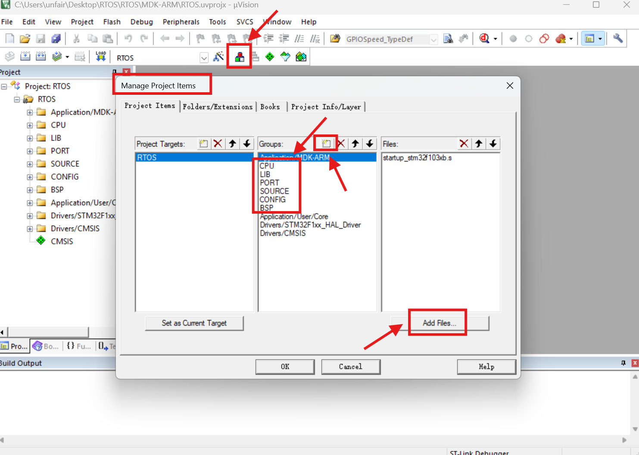This screenshot has height=455, width=639.
Task: Move group down arrow
Action: [370, 143]
